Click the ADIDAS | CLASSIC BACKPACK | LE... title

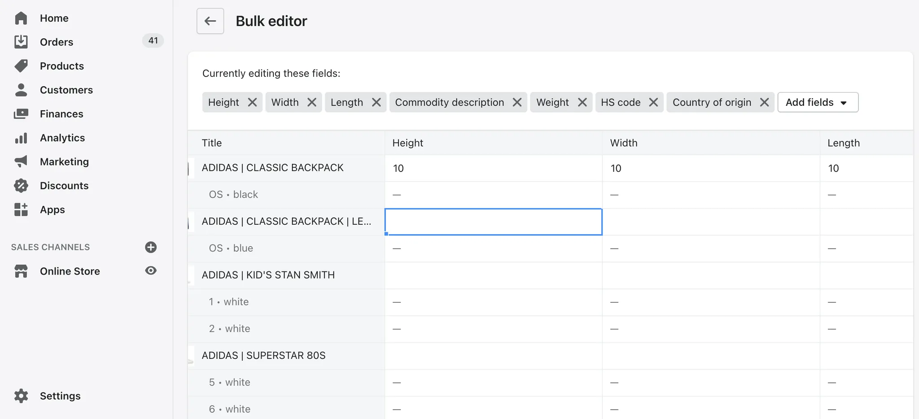pos(286,221)
